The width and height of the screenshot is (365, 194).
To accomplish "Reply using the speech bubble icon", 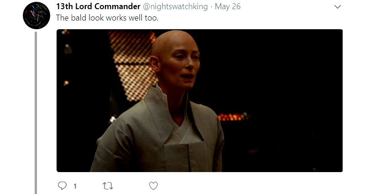I will (62, 186).
